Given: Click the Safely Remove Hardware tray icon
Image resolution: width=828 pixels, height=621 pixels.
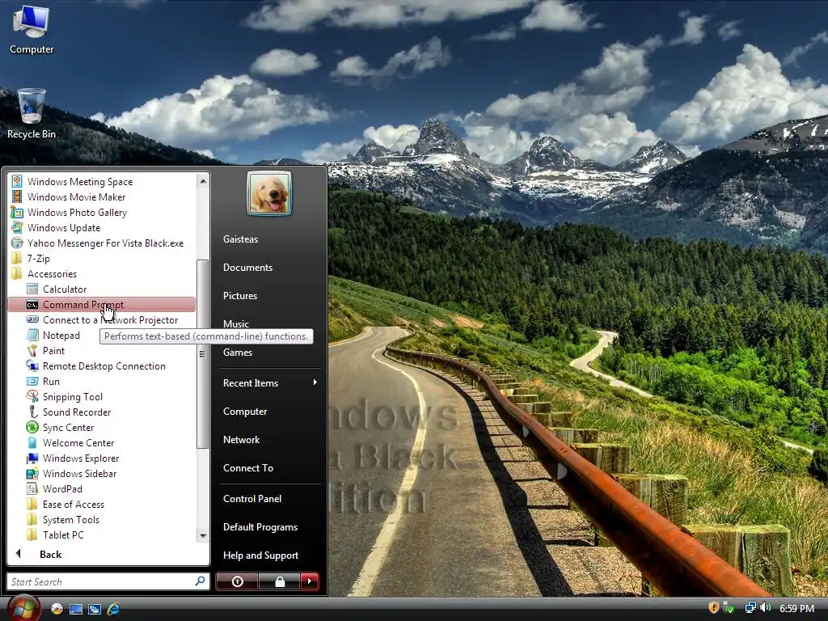Looking at the screenshot, I should click(x=729, y=608).
